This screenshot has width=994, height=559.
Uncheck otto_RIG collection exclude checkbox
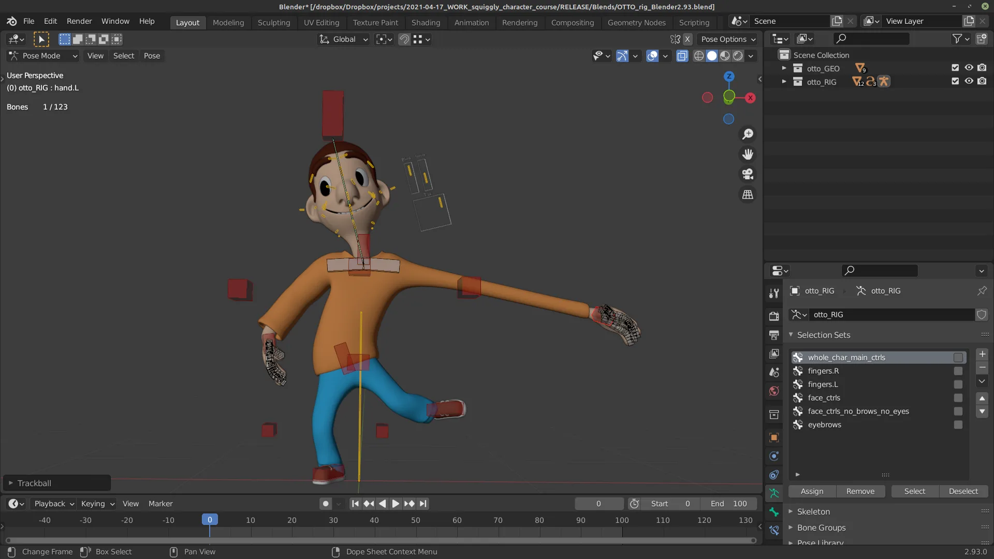coord(955,81)
